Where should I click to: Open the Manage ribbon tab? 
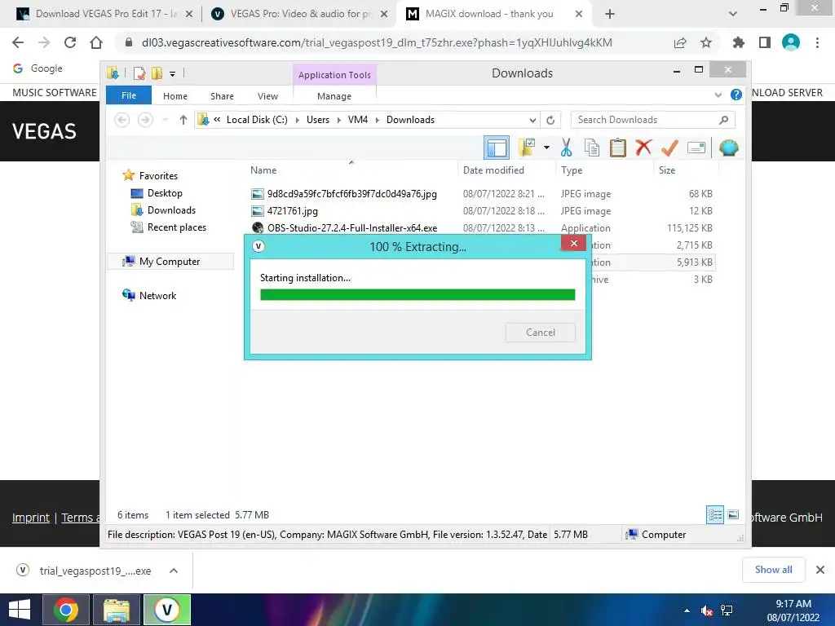point(334,96)
